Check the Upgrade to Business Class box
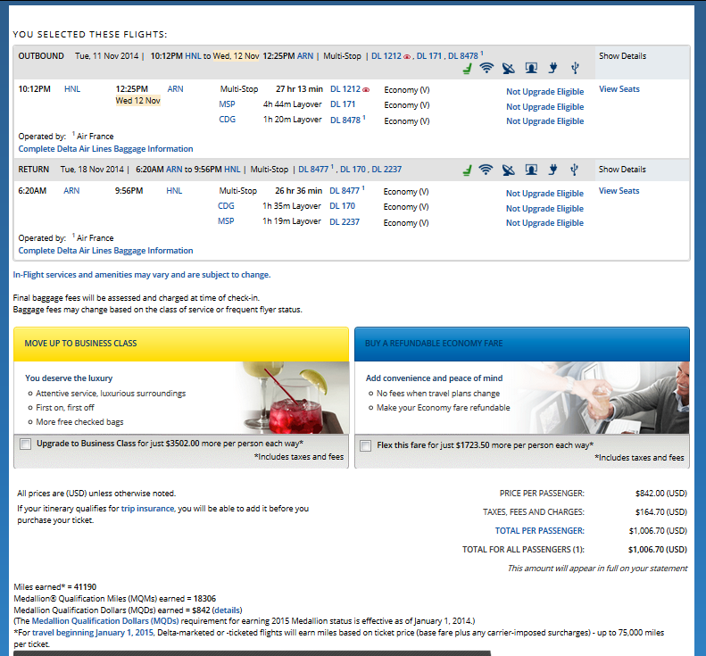Screen dimensions: 706x656 point(25,444)
